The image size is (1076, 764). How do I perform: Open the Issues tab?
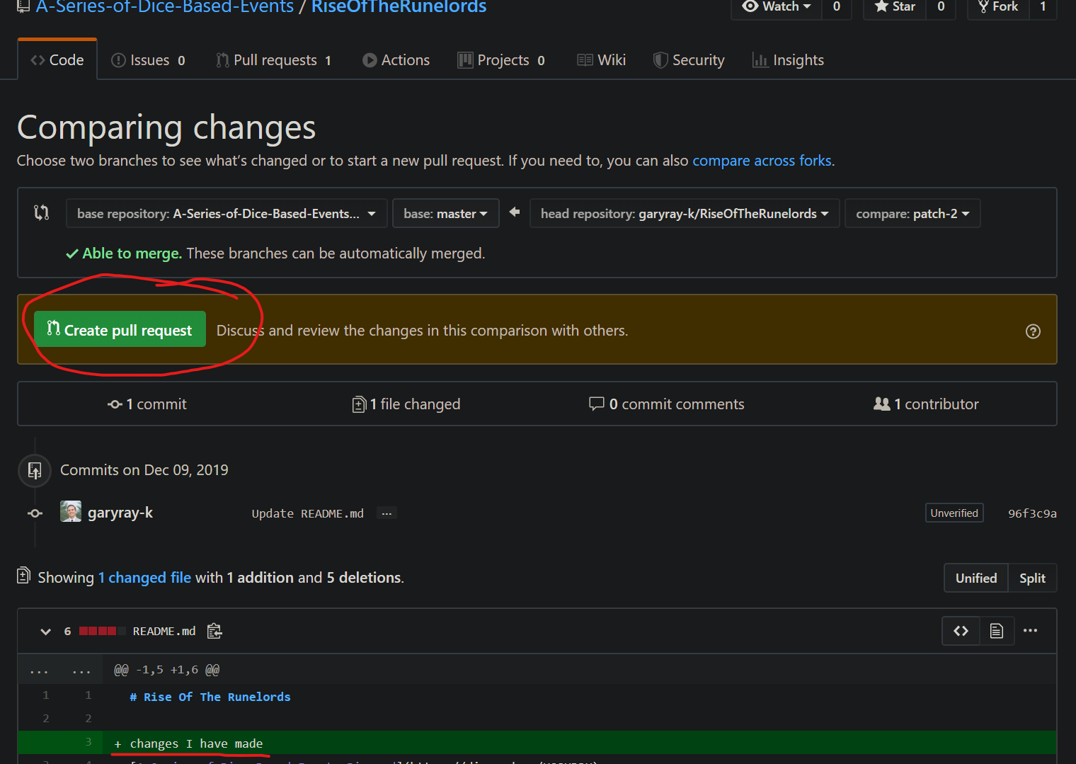tap(148, 60)
